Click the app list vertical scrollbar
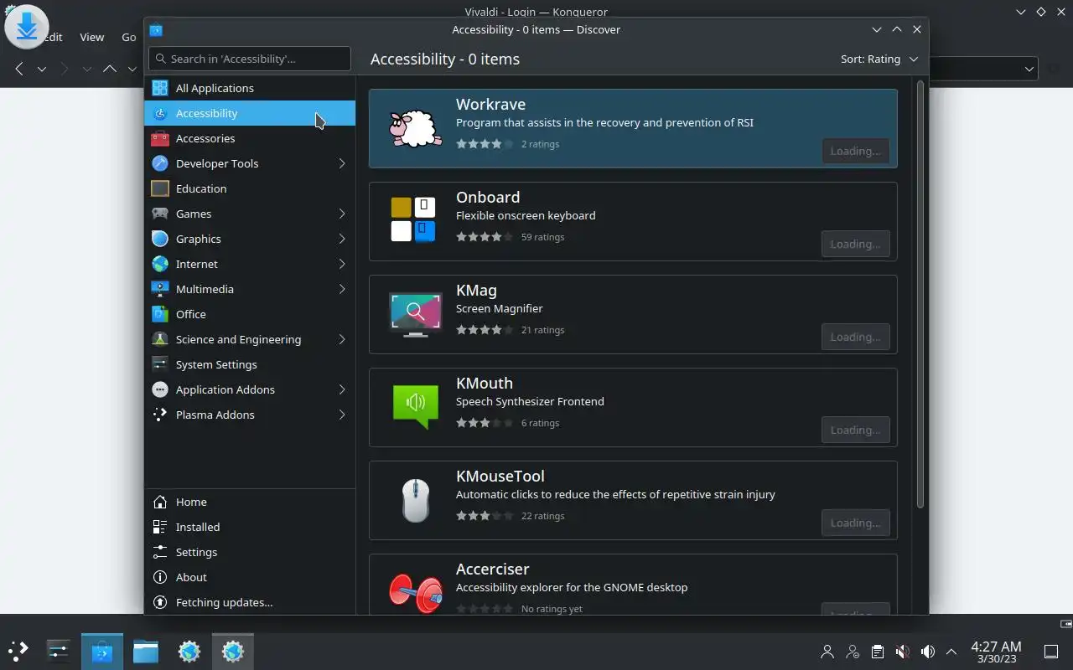This screenshot has height=670, width=1073. click(x=920, y=294)
